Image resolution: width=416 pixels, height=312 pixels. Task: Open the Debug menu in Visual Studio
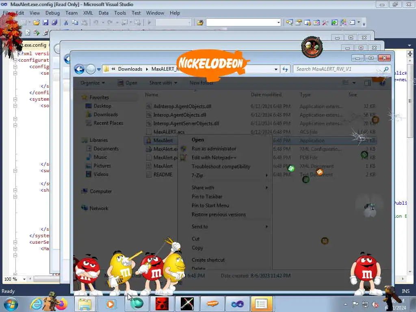[52, 13]
